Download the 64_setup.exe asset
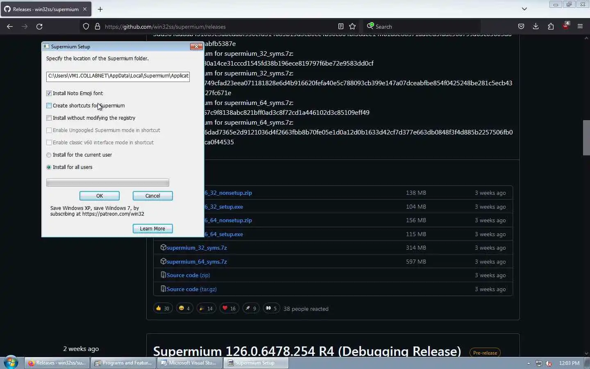 point(224,234)
